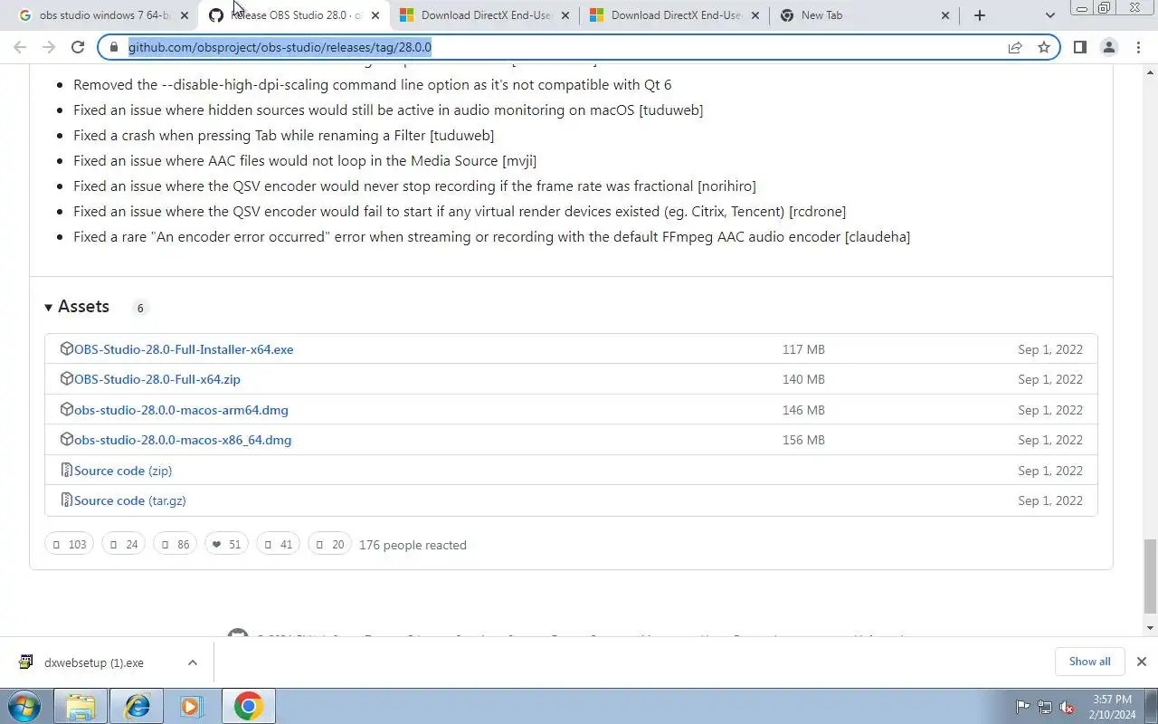Click package icon beside Full-Installer-x64.exe

tap(66, 348)
